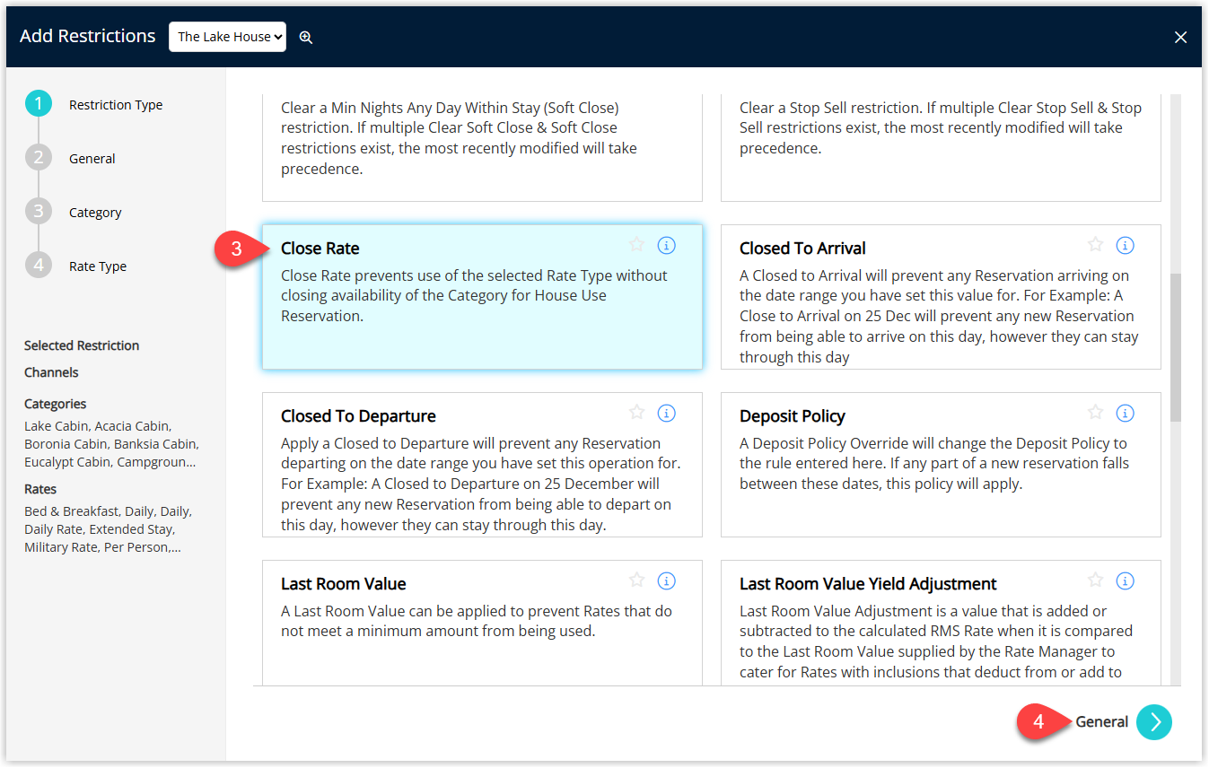Select the Closed To Arrival card
Screen dimensions: 1209x768
941,296
